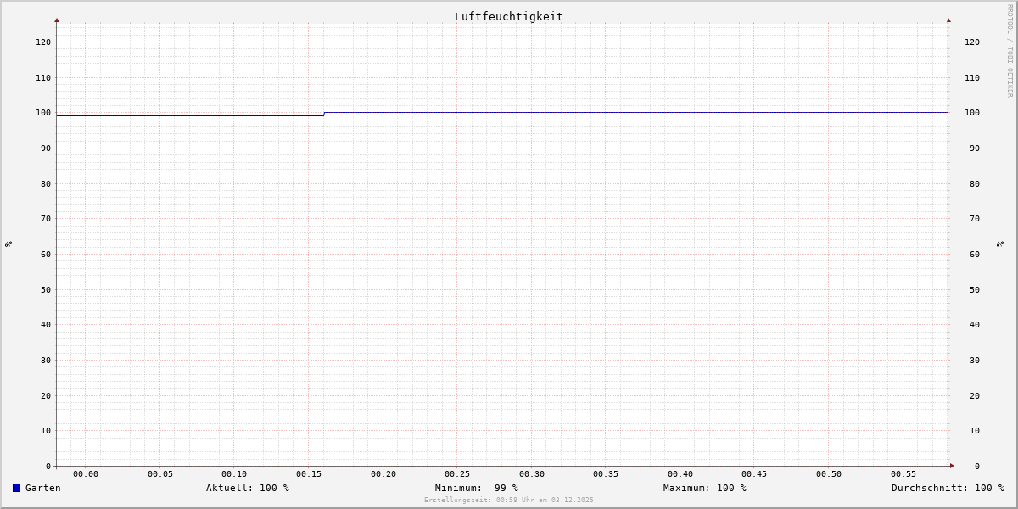Click the 00:30 time axis label
This screenshot has width=1018, height=509.
click(x=532, y=474)
